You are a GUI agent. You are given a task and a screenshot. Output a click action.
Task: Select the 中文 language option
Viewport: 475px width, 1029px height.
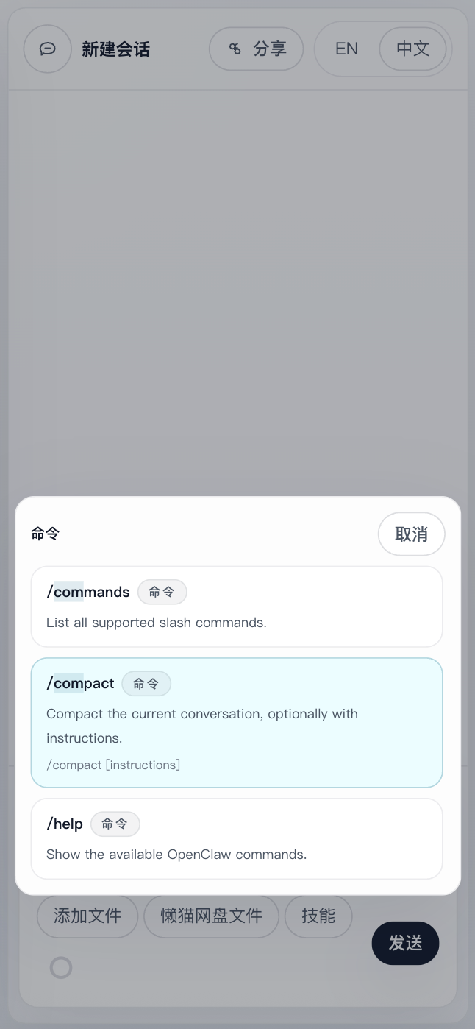(413, 49)
